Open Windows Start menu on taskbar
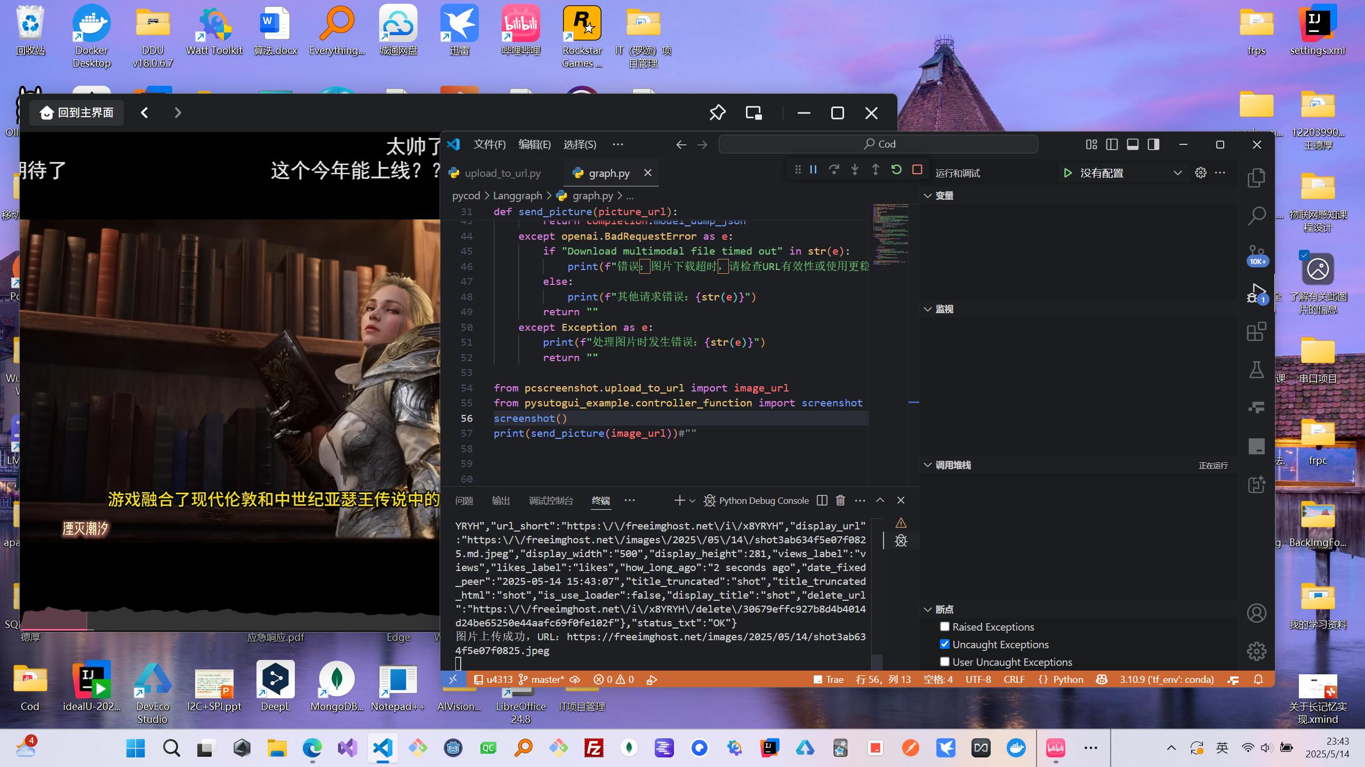 (135, 748)
